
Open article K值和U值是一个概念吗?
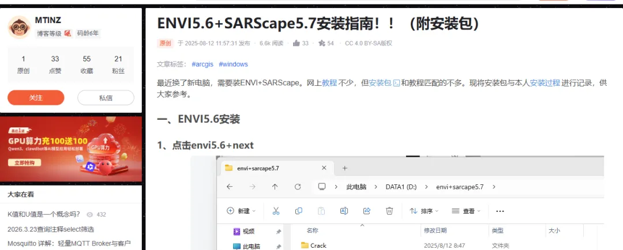coord(44,214)
